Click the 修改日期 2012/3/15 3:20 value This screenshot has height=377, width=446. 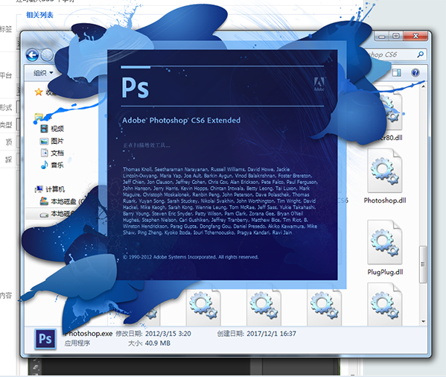[168, 334]
